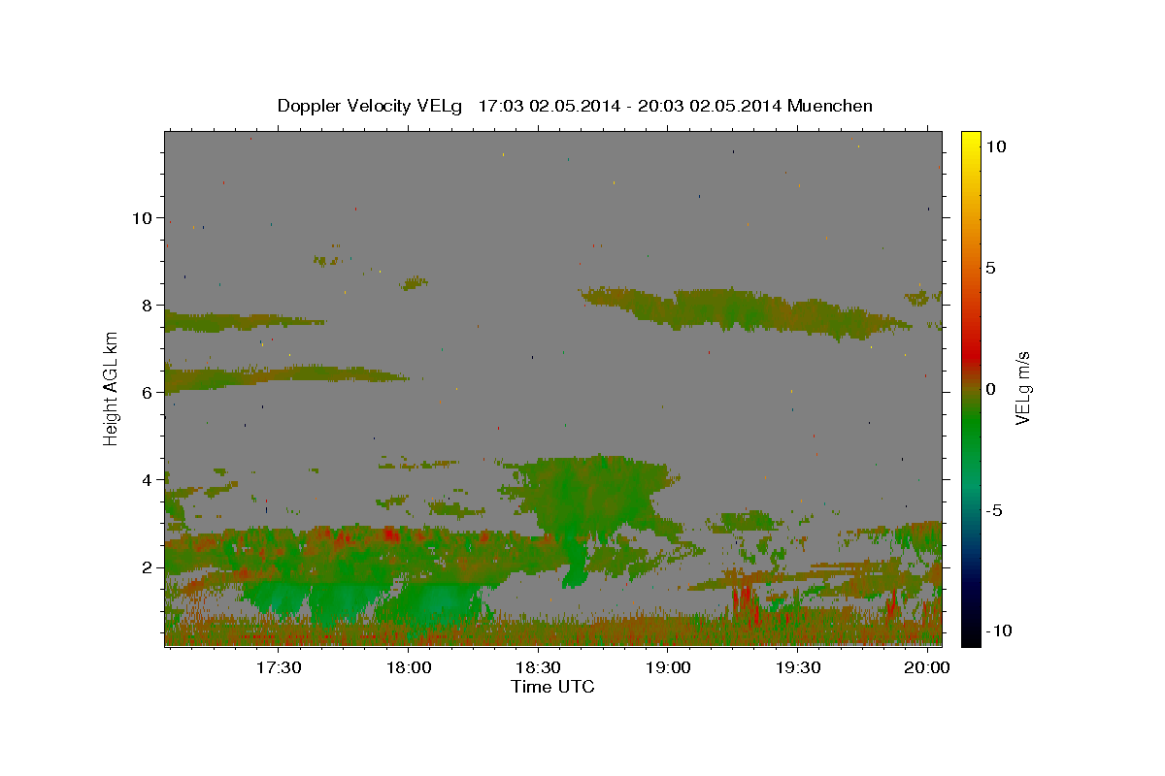
Task: Select the 'Muenchen' location text in title
Action: point(830,106)
